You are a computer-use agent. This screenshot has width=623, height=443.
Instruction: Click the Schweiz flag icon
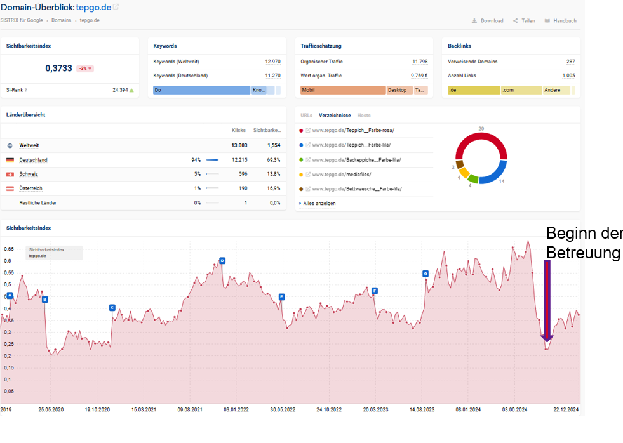(10, 174)
